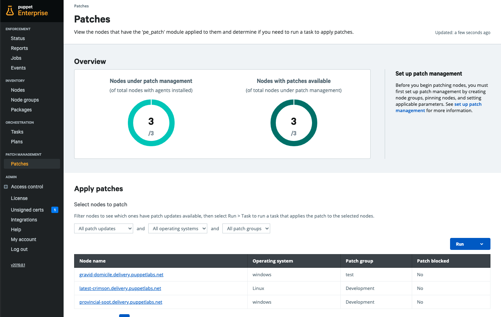This screenshot has width=501, height=317.
Task: Log out of Puppet Enterprise
Action: coord(19,249)
